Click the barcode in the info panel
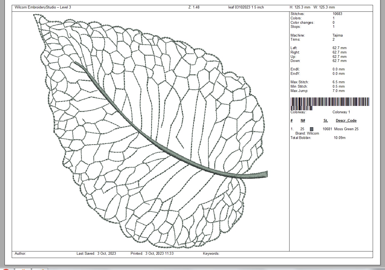 (x=330, y=103)
